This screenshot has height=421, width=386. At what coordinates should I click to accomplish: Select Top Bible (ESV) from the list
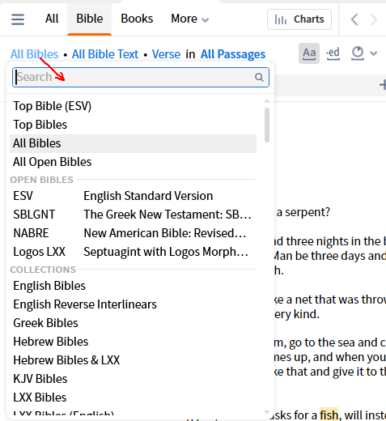tap(133, 106)
